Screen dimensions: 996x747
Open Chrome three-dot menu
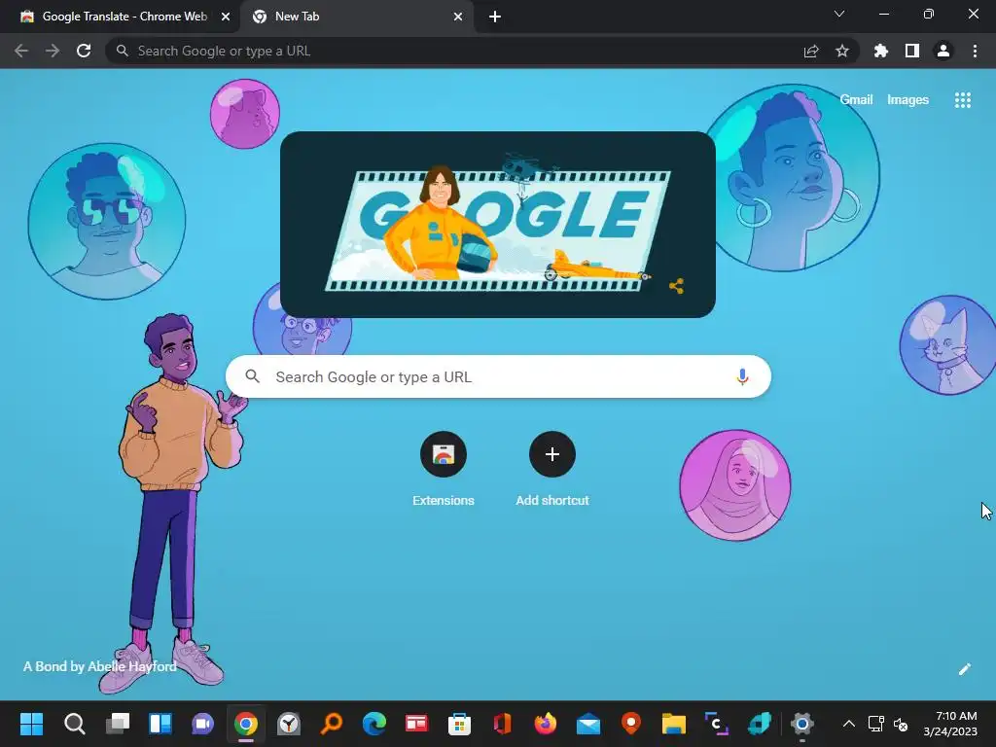tap(975, 51)
